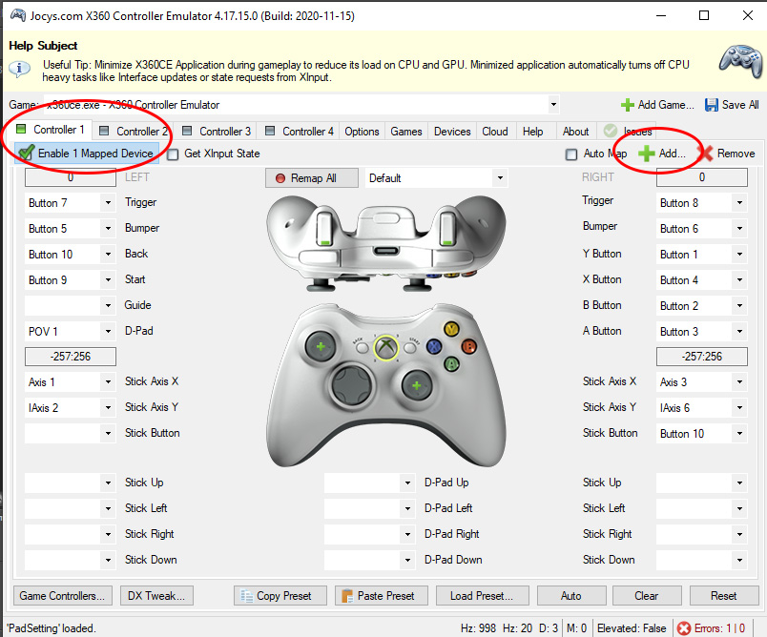Click the yellow Y button on controller image

451,329
